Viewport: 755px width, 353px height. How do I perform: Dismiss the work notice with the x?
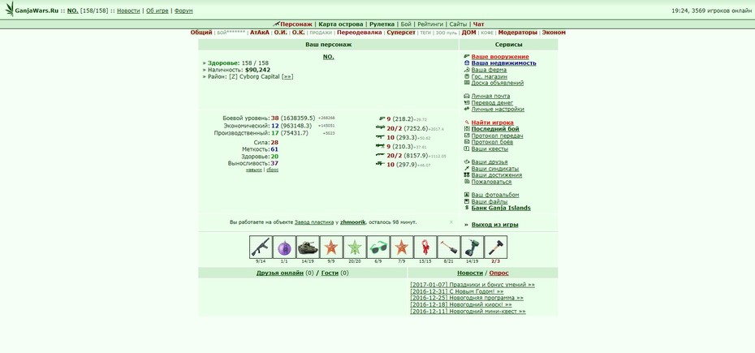tap(451, 222)
